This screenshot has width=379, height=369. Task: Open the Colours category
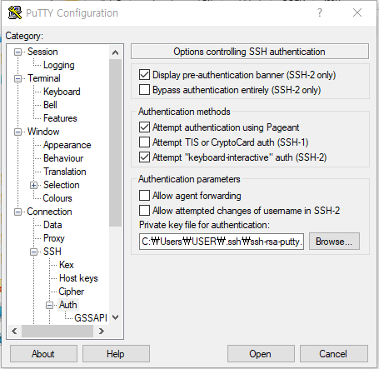click(57, 198)
